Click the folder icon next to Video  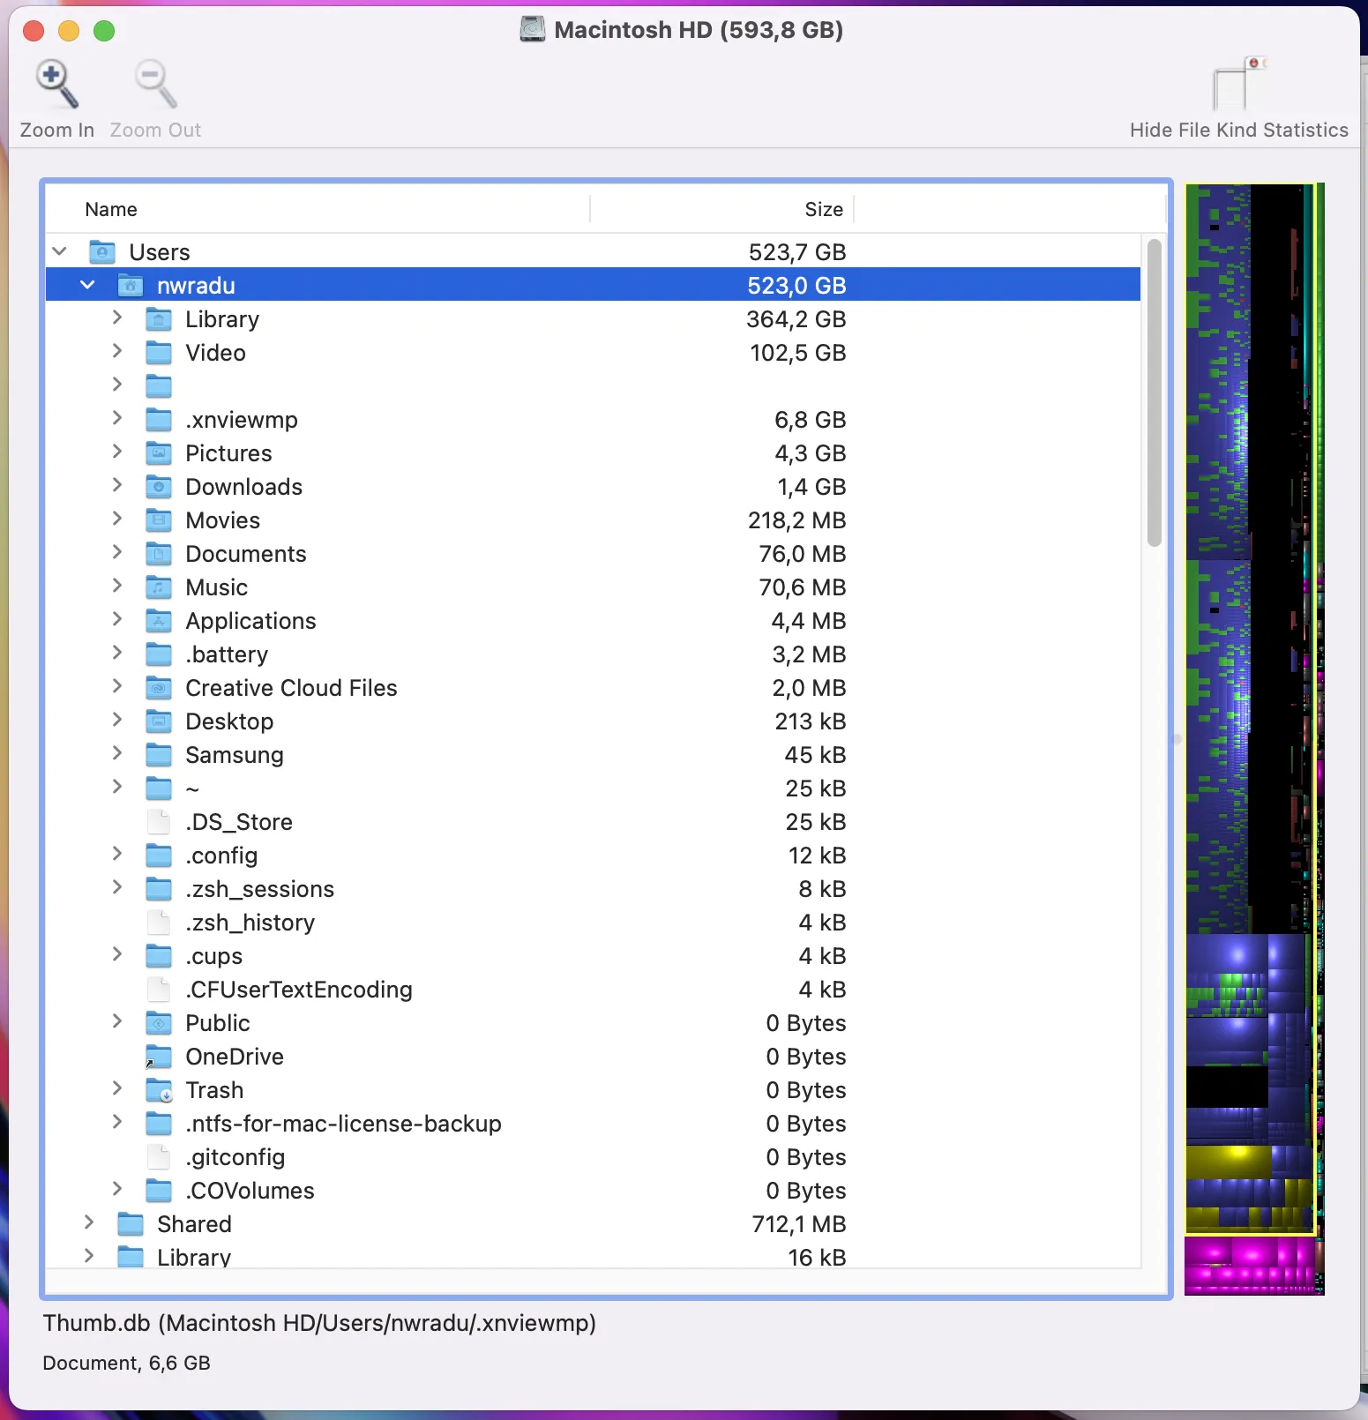point(159,353)
